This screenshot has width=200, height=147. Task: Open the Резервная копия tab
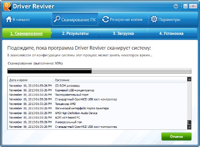(123, 20)
